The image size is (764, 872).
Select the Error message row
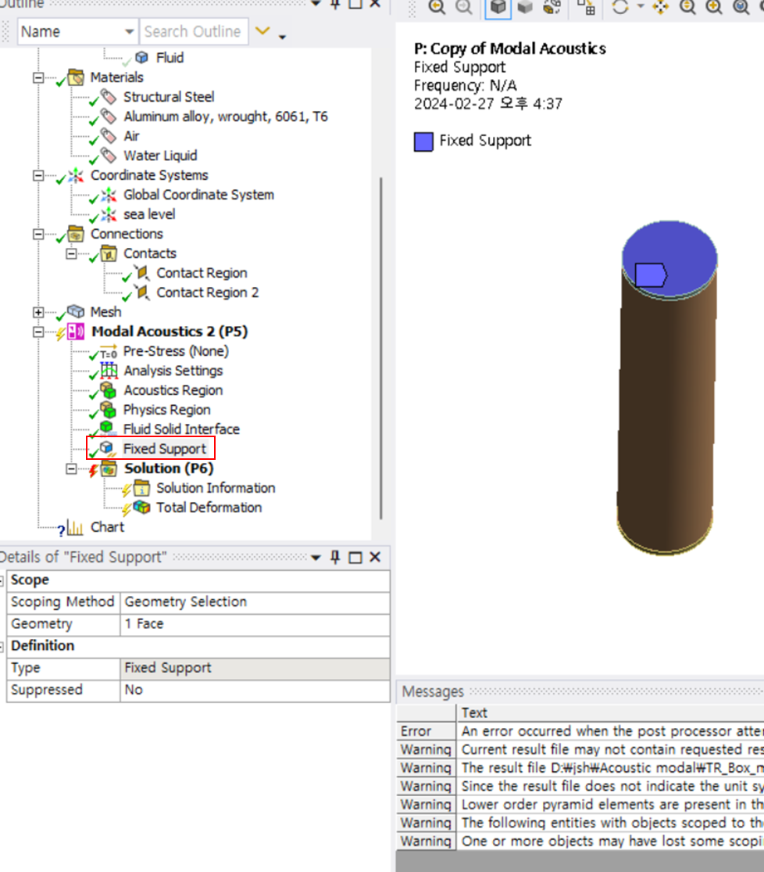coord(416,731)
